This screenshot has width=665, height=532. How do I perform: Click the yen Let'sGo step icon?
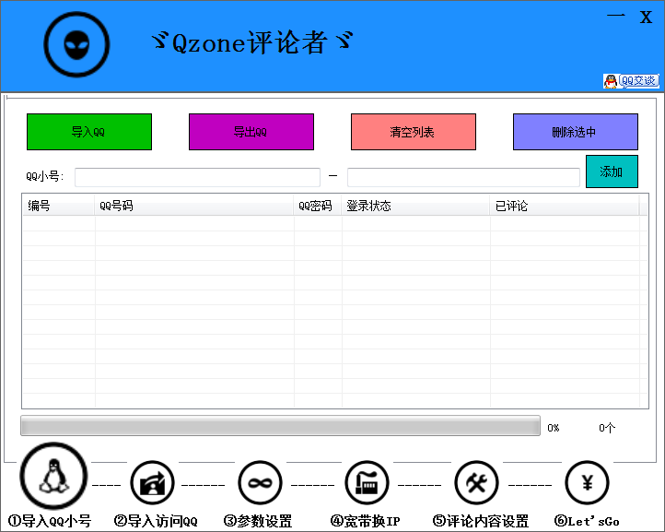587,483
